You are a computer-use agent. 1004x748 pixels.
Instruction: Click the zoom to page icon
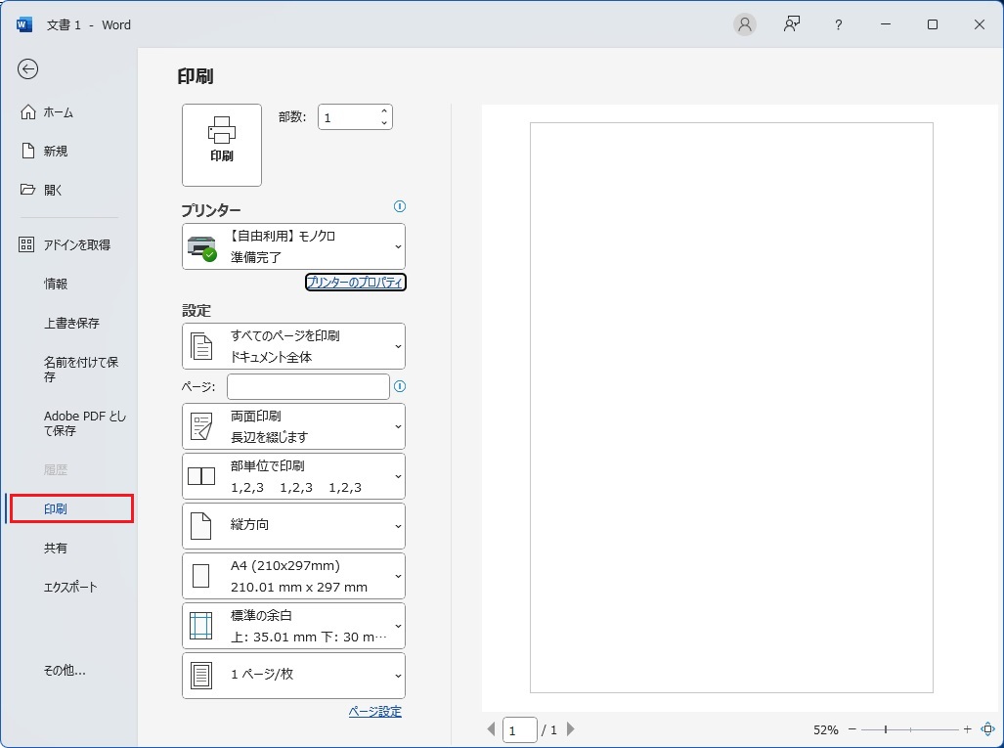[x=987, y=729]
